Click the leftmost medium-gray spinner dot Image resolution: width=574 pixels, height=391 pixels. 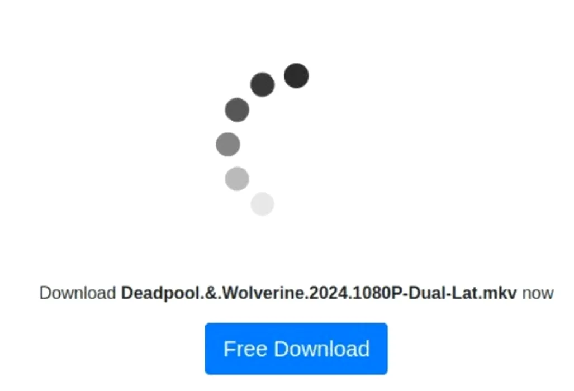pos(227,145)
